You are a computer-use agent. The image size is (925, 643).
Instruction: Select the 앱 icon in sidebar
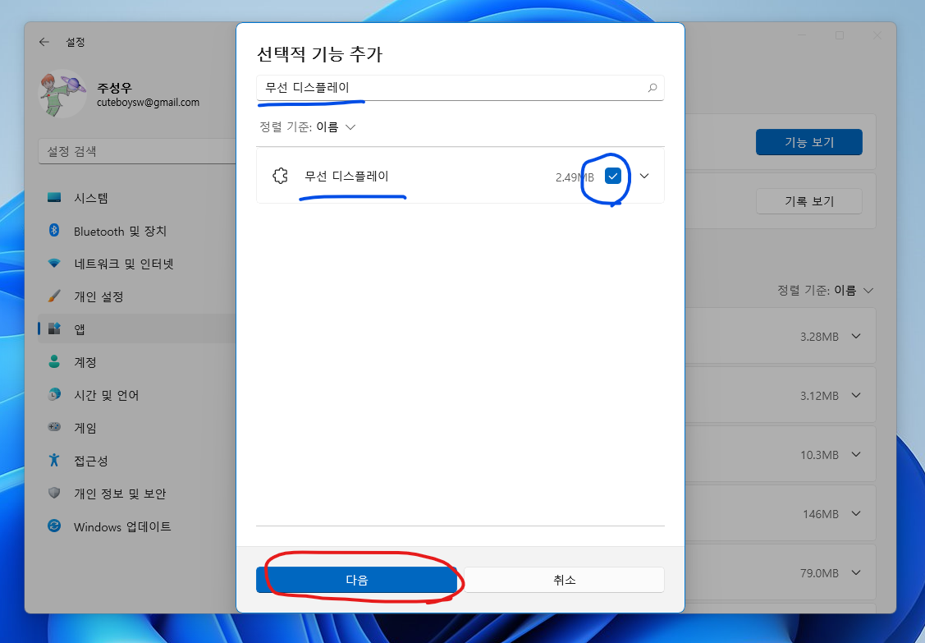tap(54, 328)
